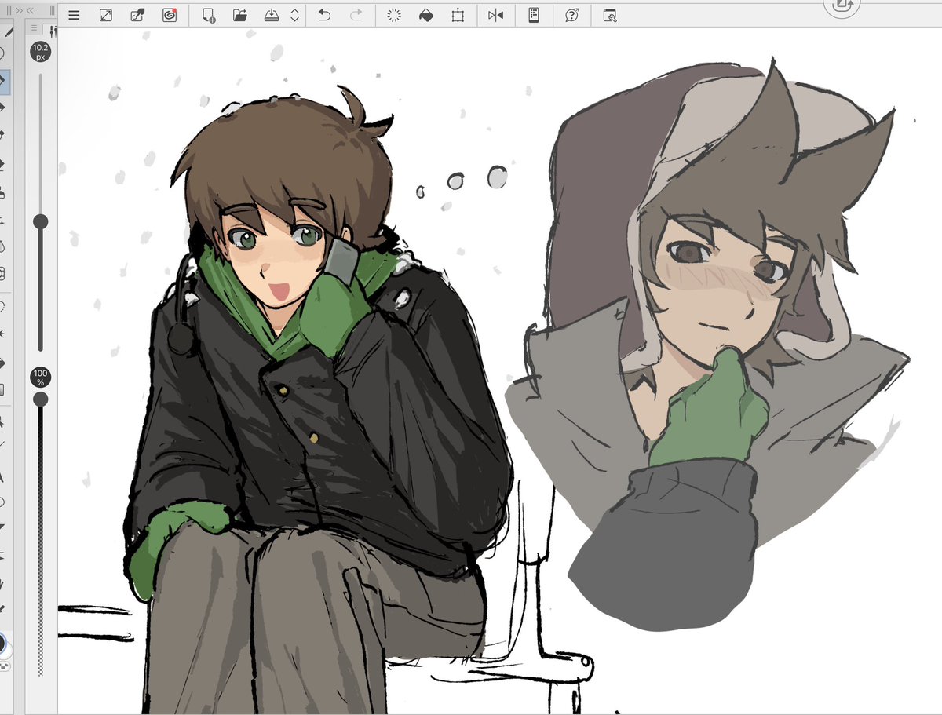Open the help speech-bubble icon
Image resolution: width=942 pixels, height=715 pixels.
(x=572, y=15)
